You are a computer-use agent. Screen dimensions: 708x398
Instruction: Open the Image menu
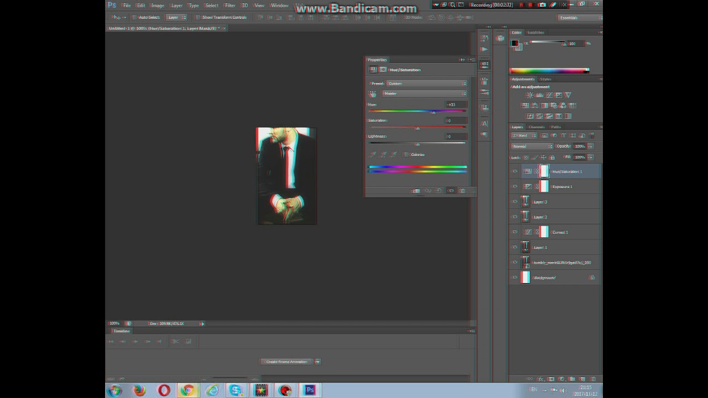point(158,6)
